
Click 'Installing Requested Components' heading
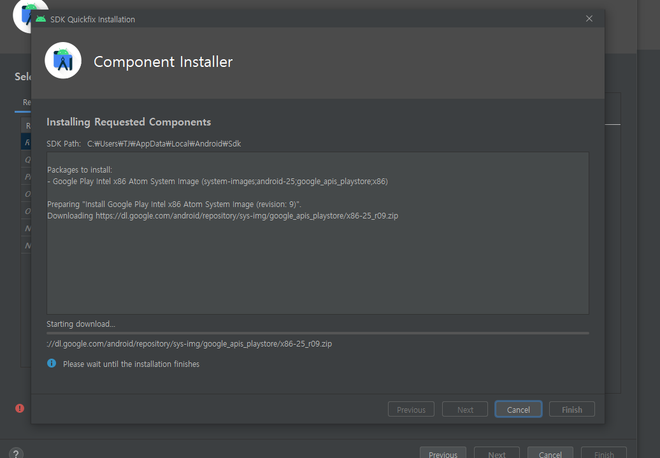pos(129,122)
